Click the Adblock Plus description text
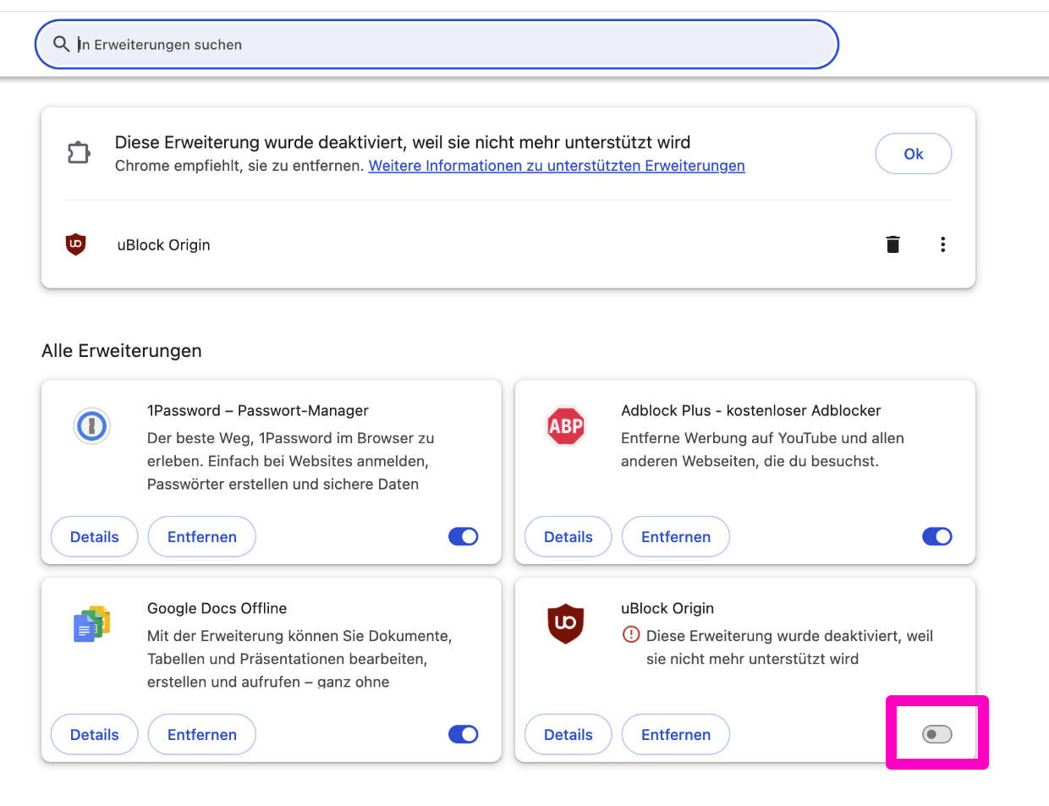Viewport: 1049px width, 806px height. click(x=762, y=449)
